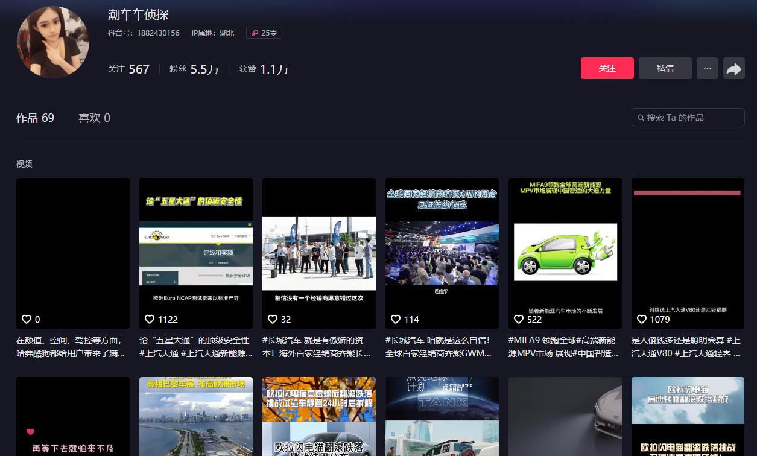This screenshot has width=757, height=456.
Task: Focus the 搜索 Ta 的作品 search field
Action: [x=688, y=118]
